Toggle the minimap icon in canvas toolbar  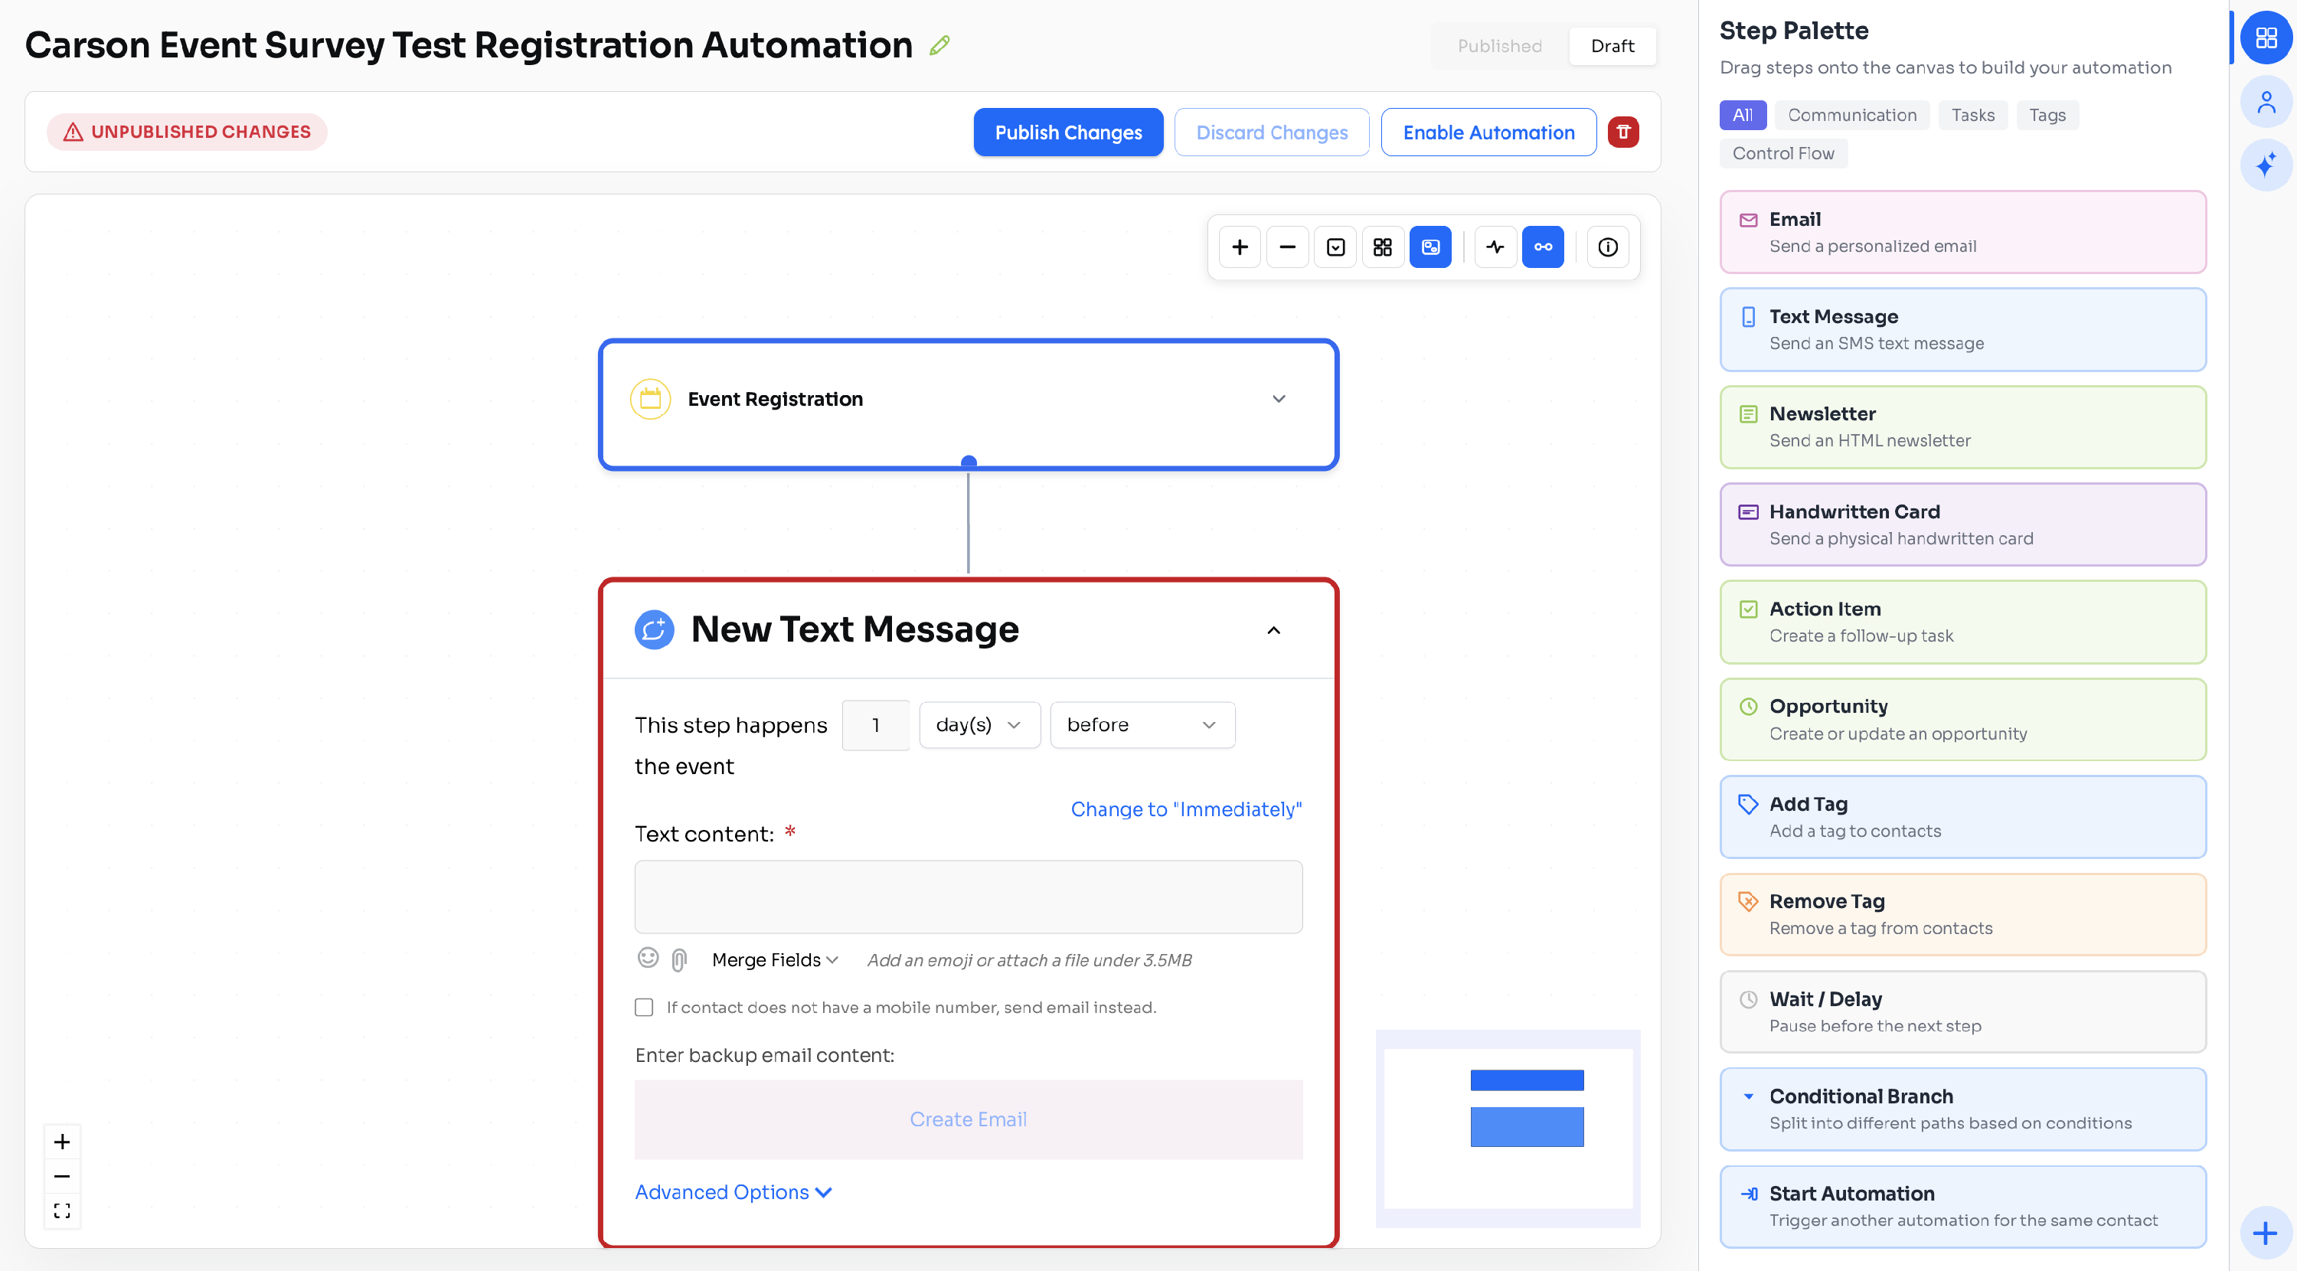[1430, 247]
